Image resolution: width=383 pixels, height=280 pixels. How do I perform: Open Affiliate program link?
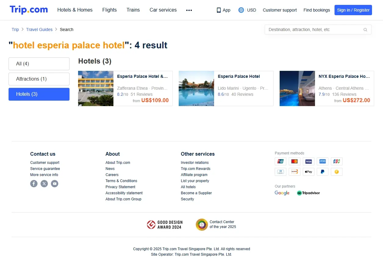click(x=194, y=175)
